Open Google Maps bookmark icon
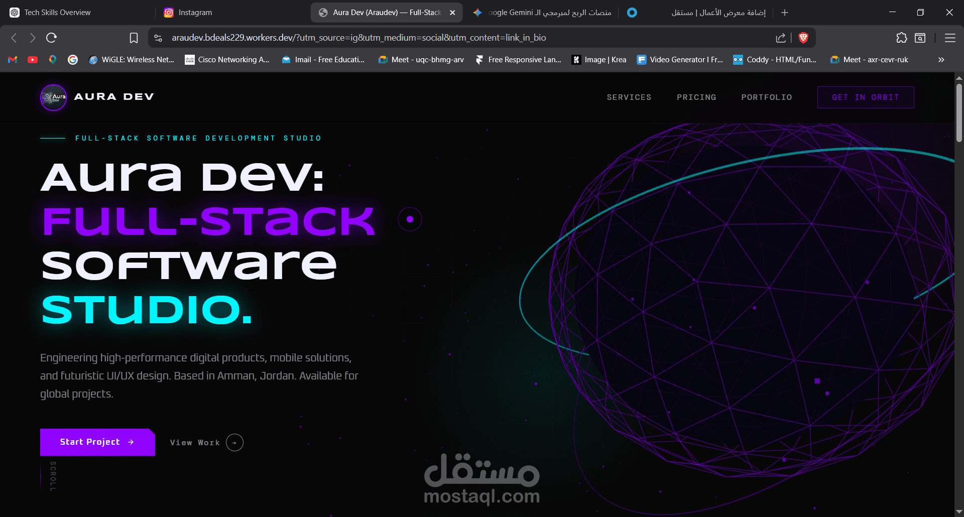 (x=53, y=60)
